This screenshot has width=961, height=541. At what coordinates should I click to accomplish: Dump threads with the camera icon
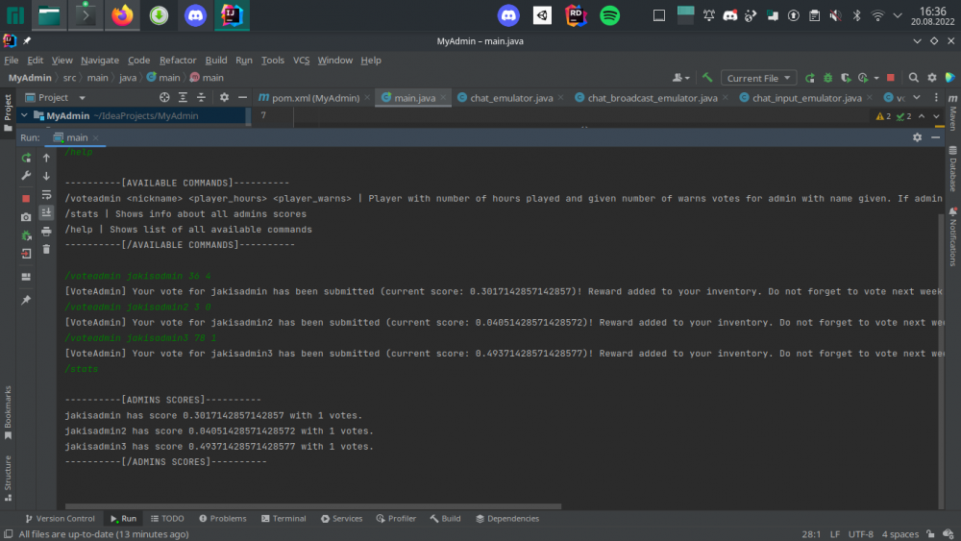pyautogui.click(x=26, y=217)
